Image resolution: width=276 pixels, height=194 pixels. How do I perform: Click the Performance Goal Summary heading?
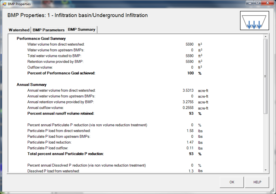point(41,39)
